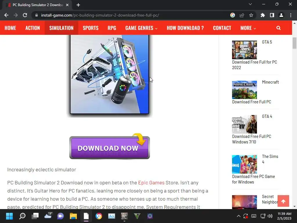The image size is (297, 223).
Task: Open the weather widget showing 19°
Action: [48, 216]
